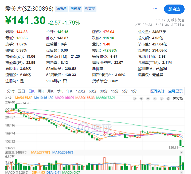This screenshot has width=191, height=174.
Task: Select the 月K chart tab
Action: point(50,91)
